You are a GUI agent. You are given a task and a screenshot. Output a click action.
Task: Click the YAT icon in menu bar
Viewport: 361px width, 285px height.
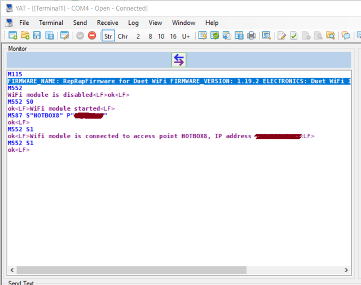coord(9,23)
